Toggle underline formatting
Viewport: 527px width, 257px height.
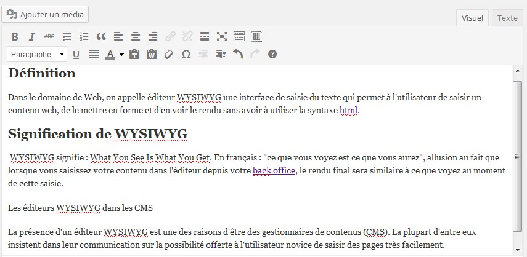click(x=76, y=54)
